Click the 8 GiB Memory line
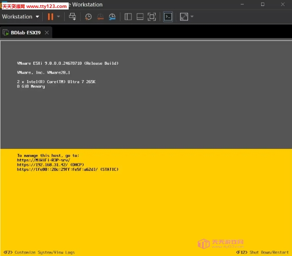292x256 pixels. pyautogui.click(x=31, y=87)
